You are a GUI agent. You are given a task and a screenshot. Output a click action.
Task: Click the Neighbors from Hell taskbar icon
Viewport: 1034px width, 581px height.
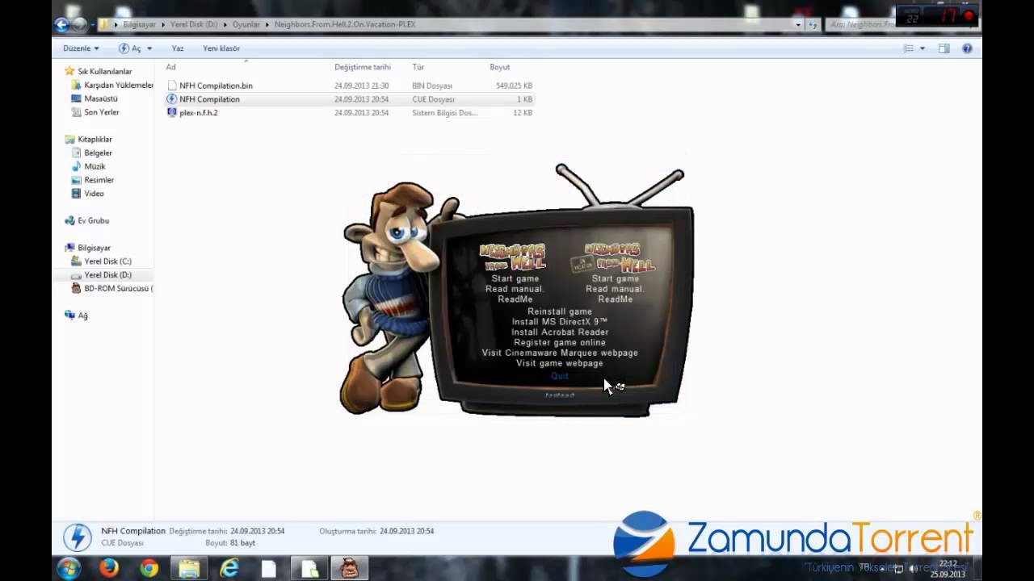[x=349, y=568]
